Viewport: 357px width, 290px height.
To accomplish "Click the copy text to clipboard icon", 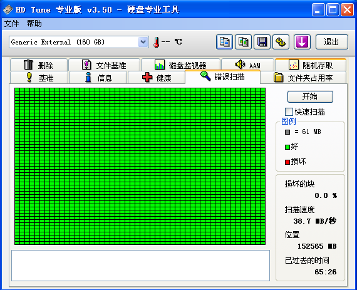I will click(224, 42).
